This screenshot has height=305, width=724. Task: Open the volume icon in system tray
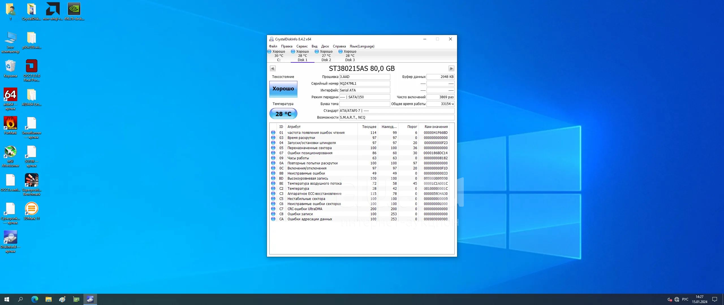point(669,299)
